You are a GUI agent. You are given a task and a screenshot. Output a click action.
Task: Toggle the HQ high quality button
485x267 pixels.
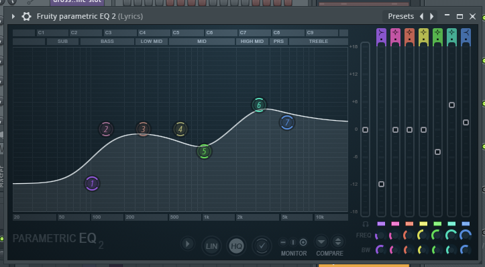click(236, 246)
